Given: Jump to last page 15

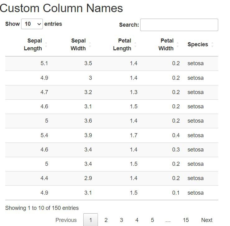Looking at the screenshot, I should (x=186, y=220).
